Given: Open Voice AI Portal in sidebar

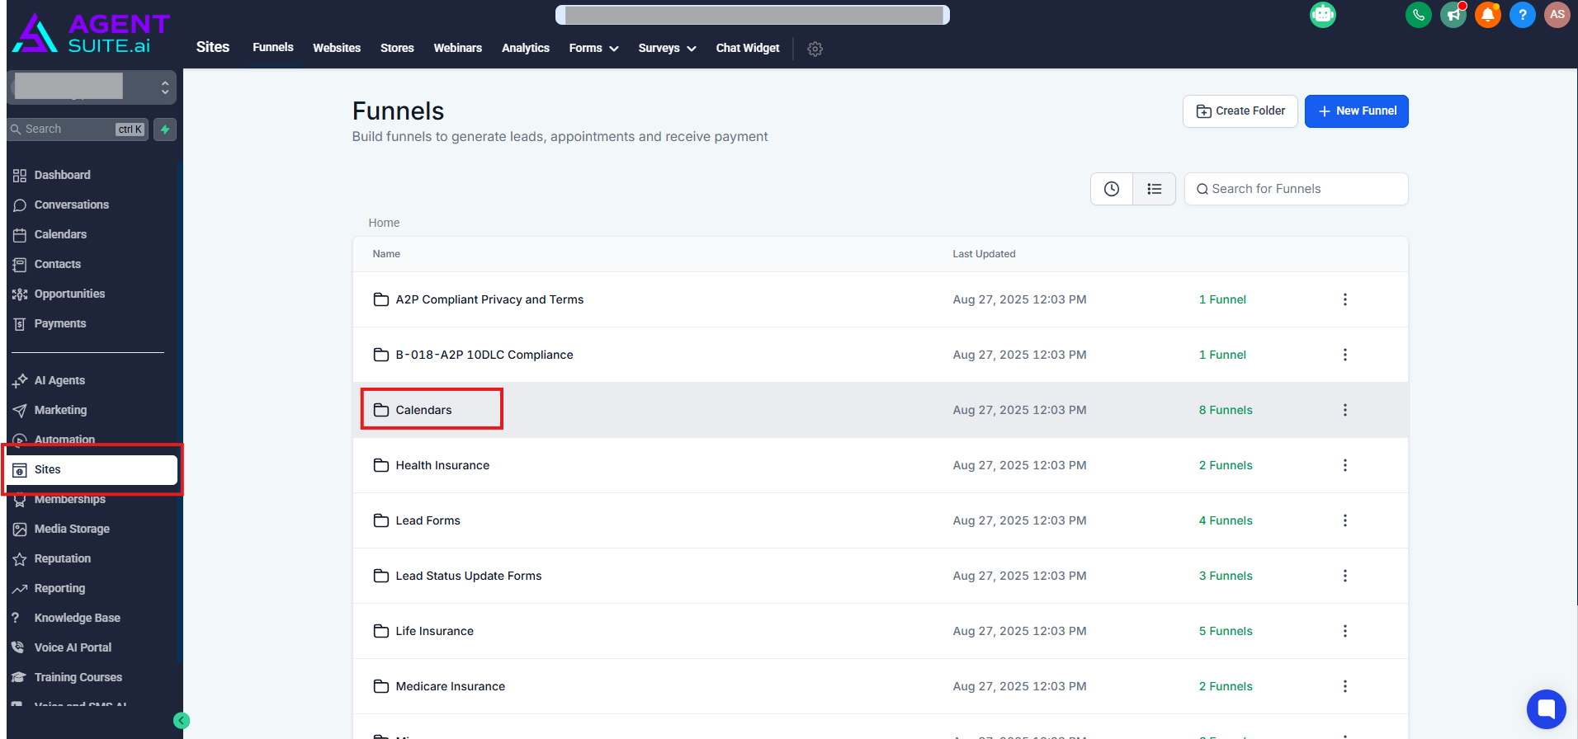Looking at the screenshot, I should coord(73,647).
